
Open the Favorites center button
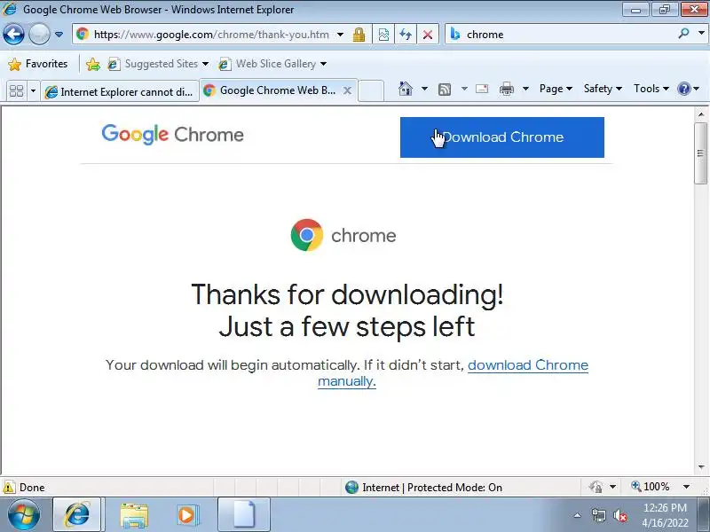point(38,64)
